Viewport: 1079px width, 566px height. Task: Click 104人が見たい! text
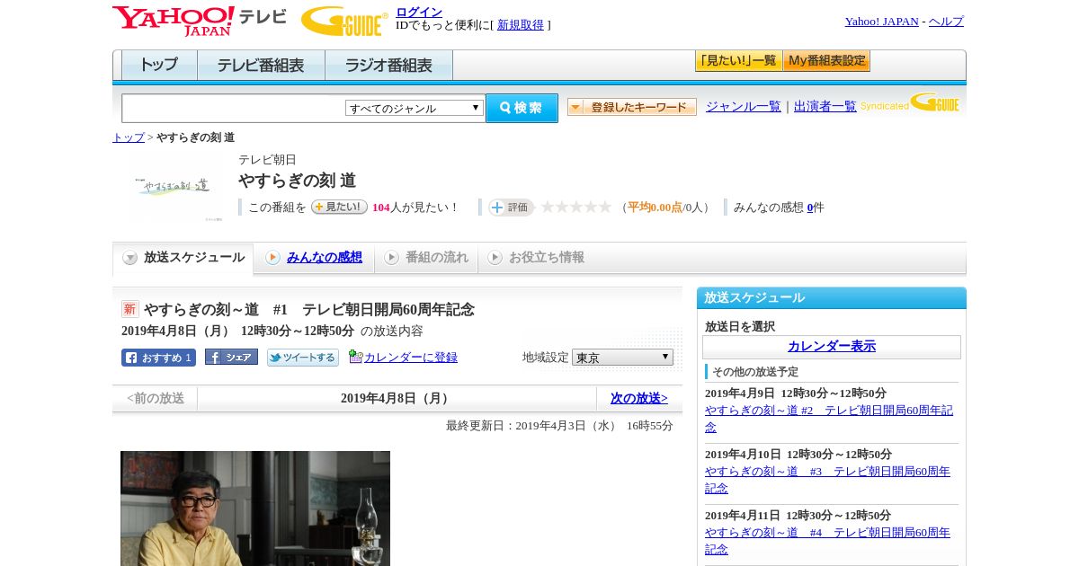point(415,208)
